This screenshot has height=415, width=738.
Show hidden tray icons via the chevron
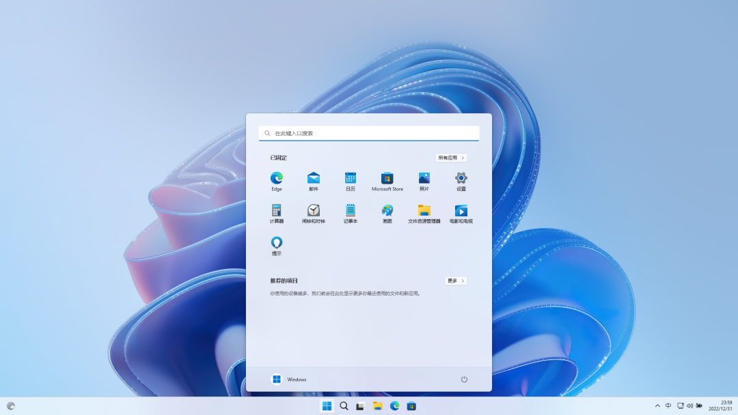pyautogui.click(x=657, y=405)
